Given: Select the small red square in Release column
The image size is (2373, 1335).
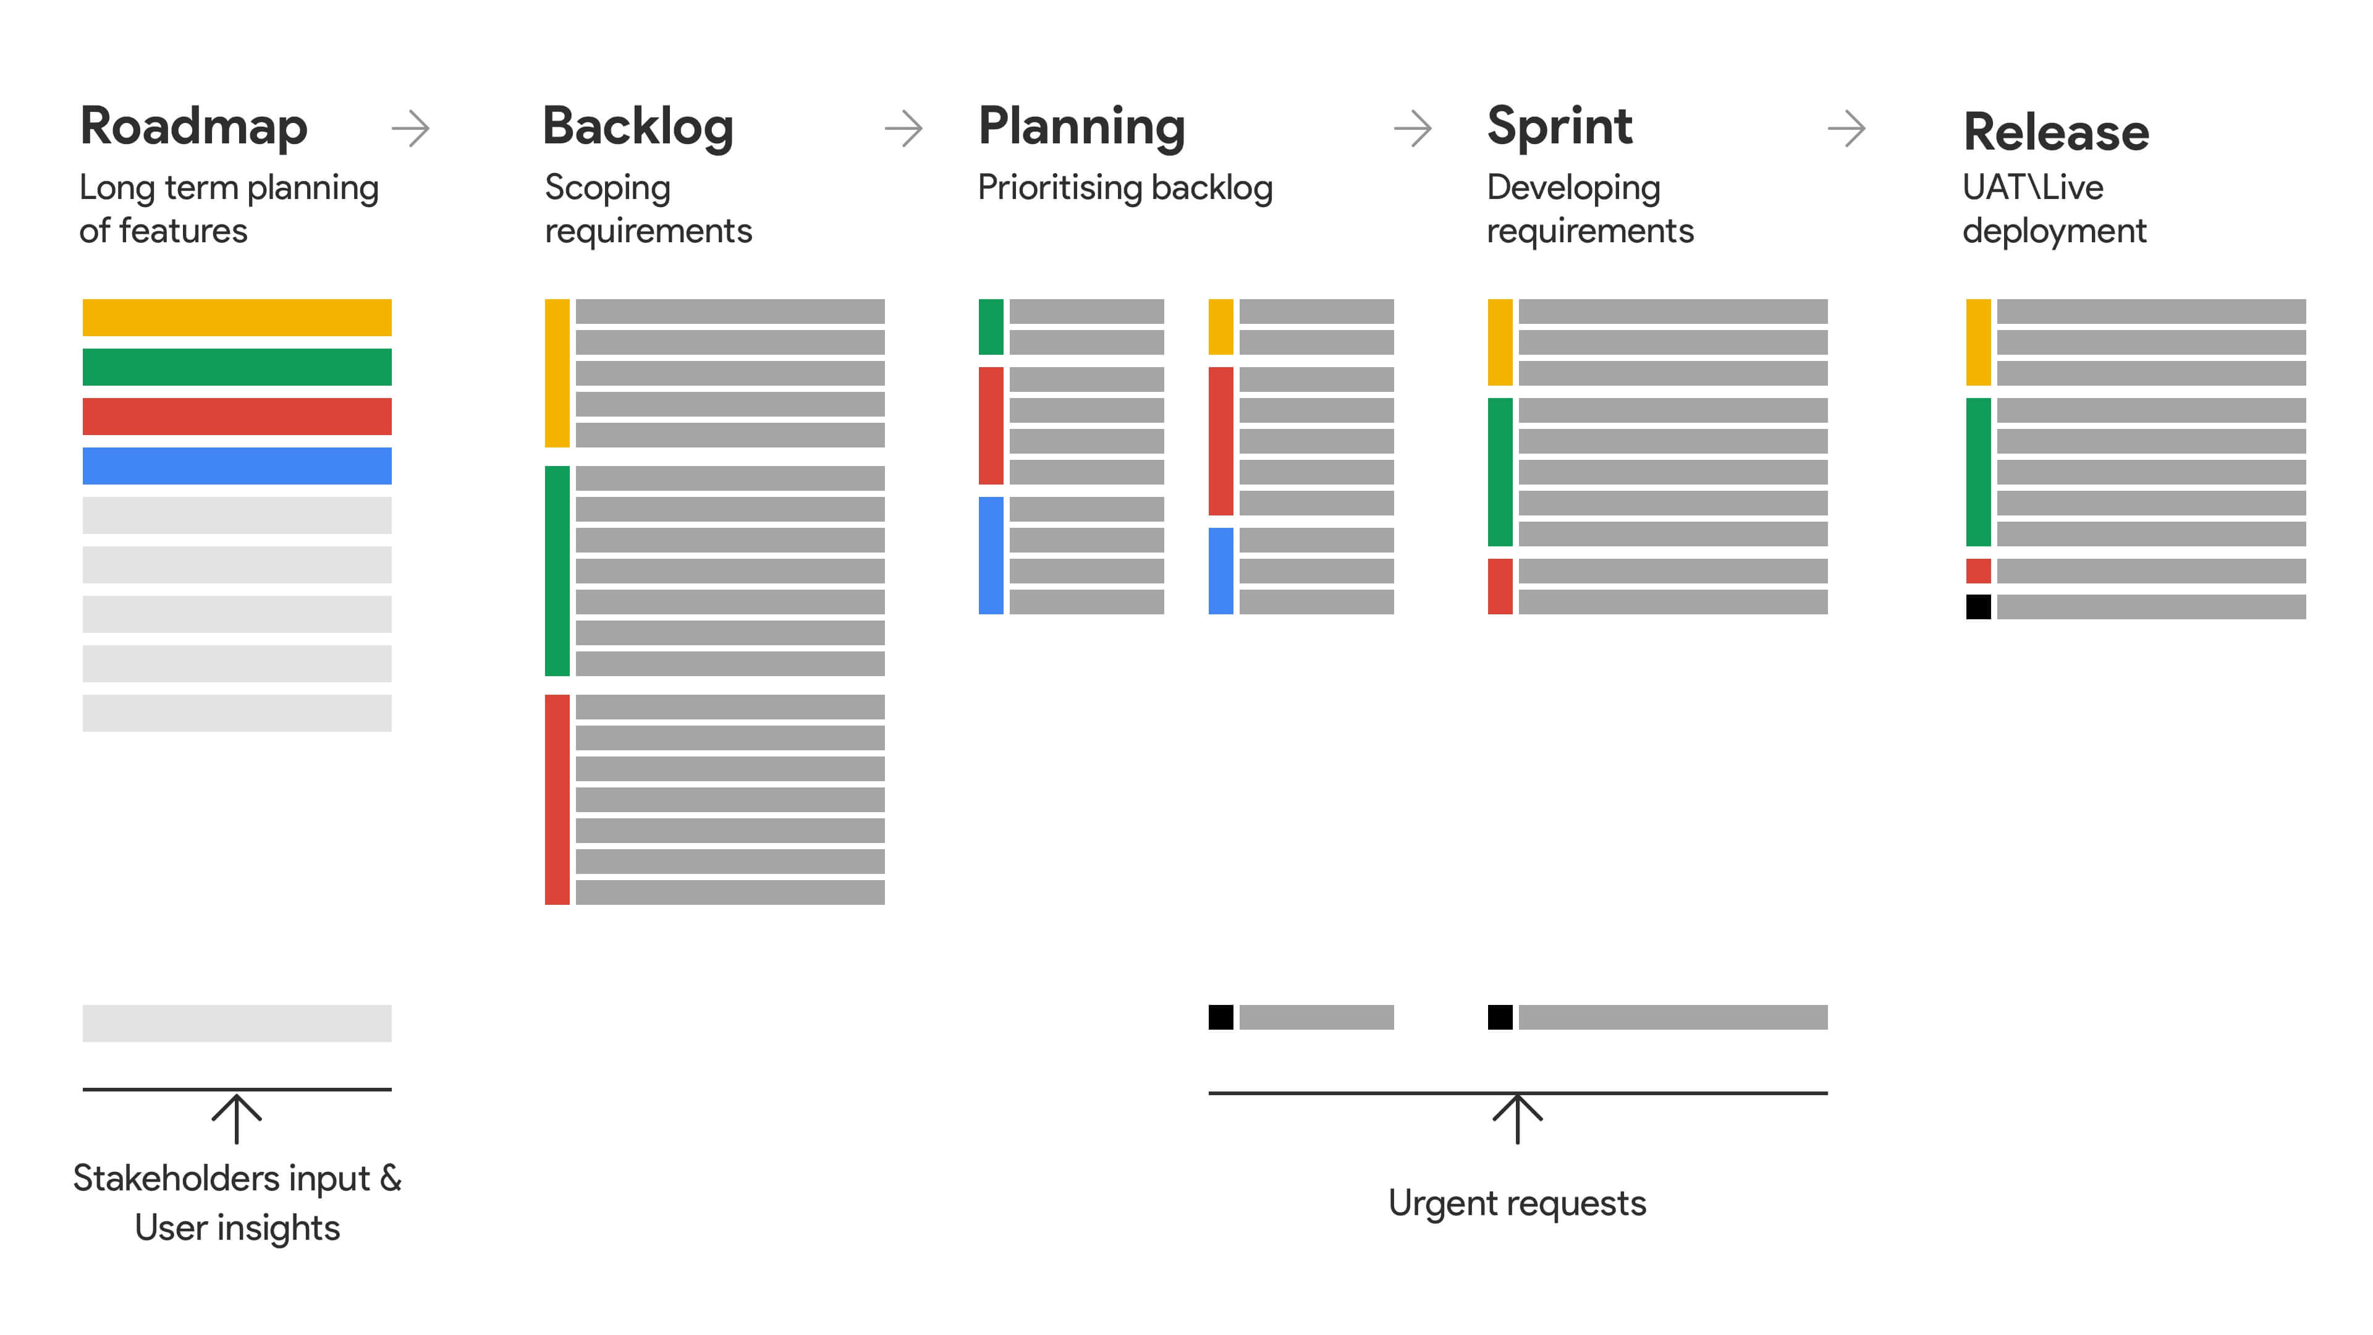Looking at the screenshot, I should (x=1977, y=571).
